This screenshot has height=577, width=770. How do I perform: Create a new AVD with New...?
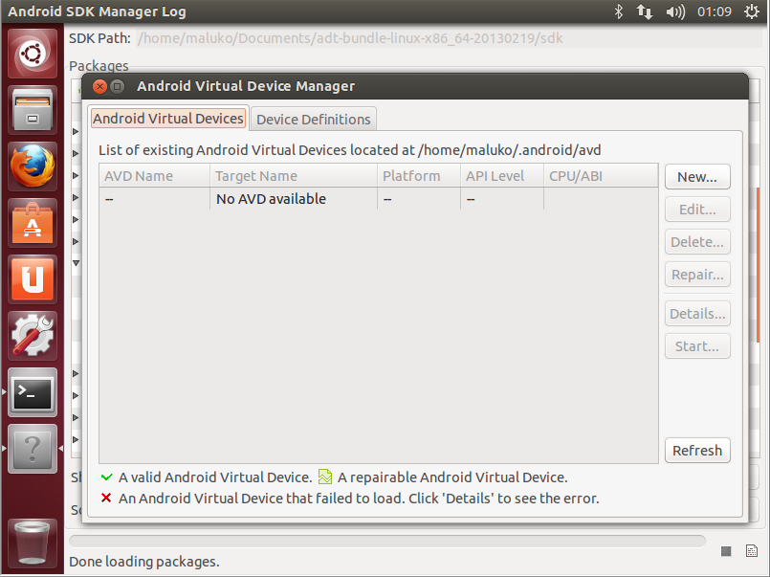[697, 177]
